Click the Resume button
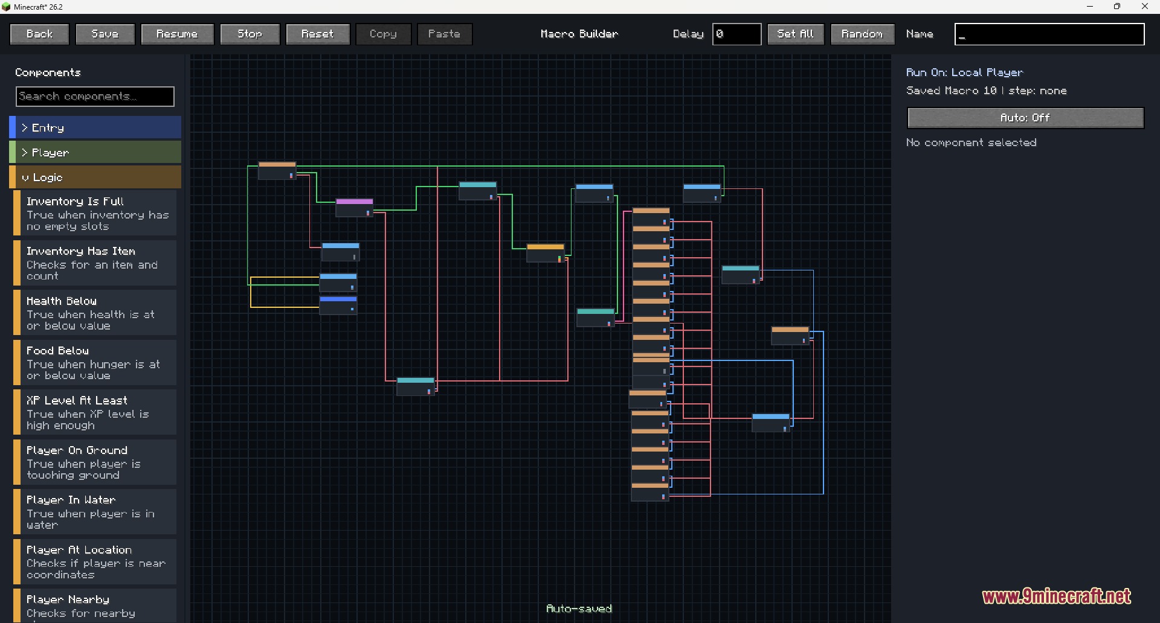The height and width of the screenshot is (623, 1160). (177, 34)
